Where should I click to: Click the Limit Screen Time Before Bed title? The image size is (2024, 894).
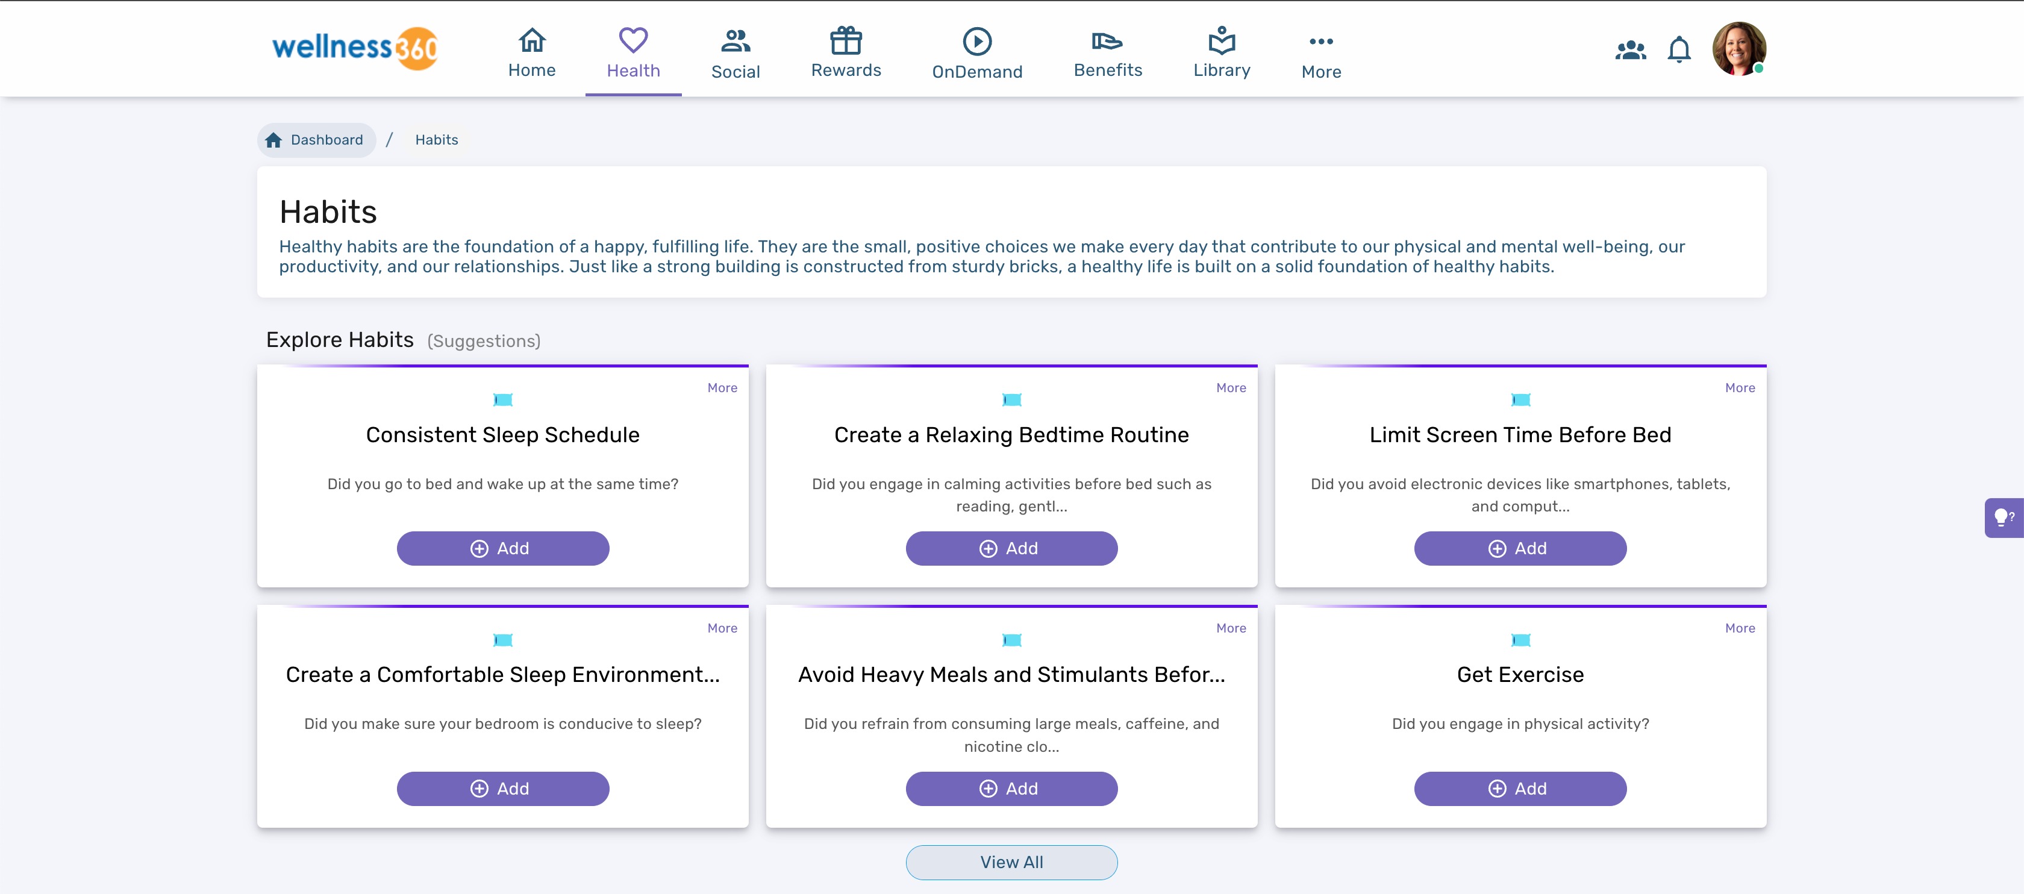(1520, 434)
